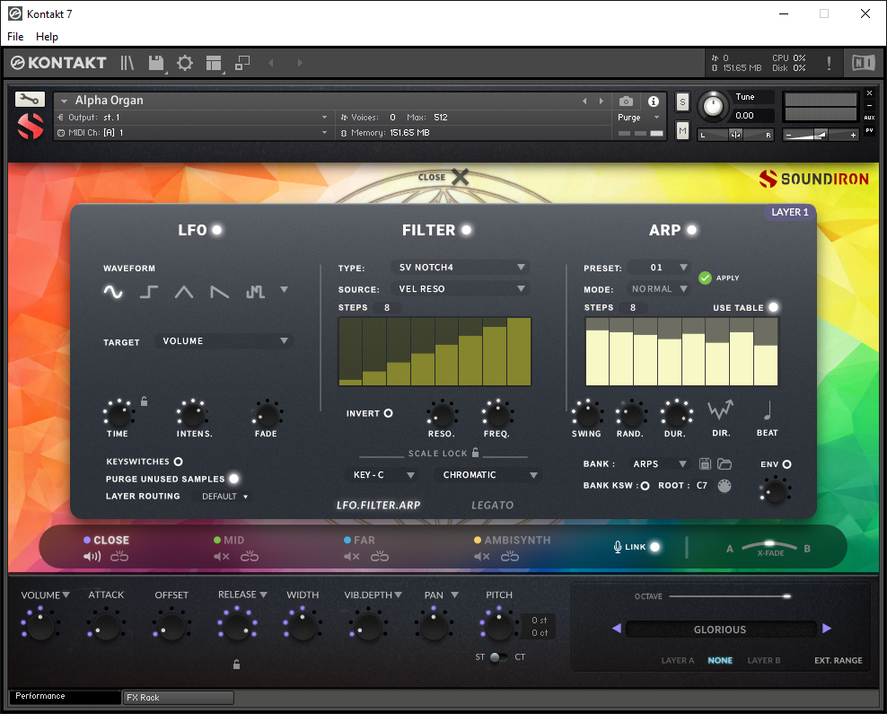
Task: Click the A/B X-FADE slider
Action: (768, 548)
